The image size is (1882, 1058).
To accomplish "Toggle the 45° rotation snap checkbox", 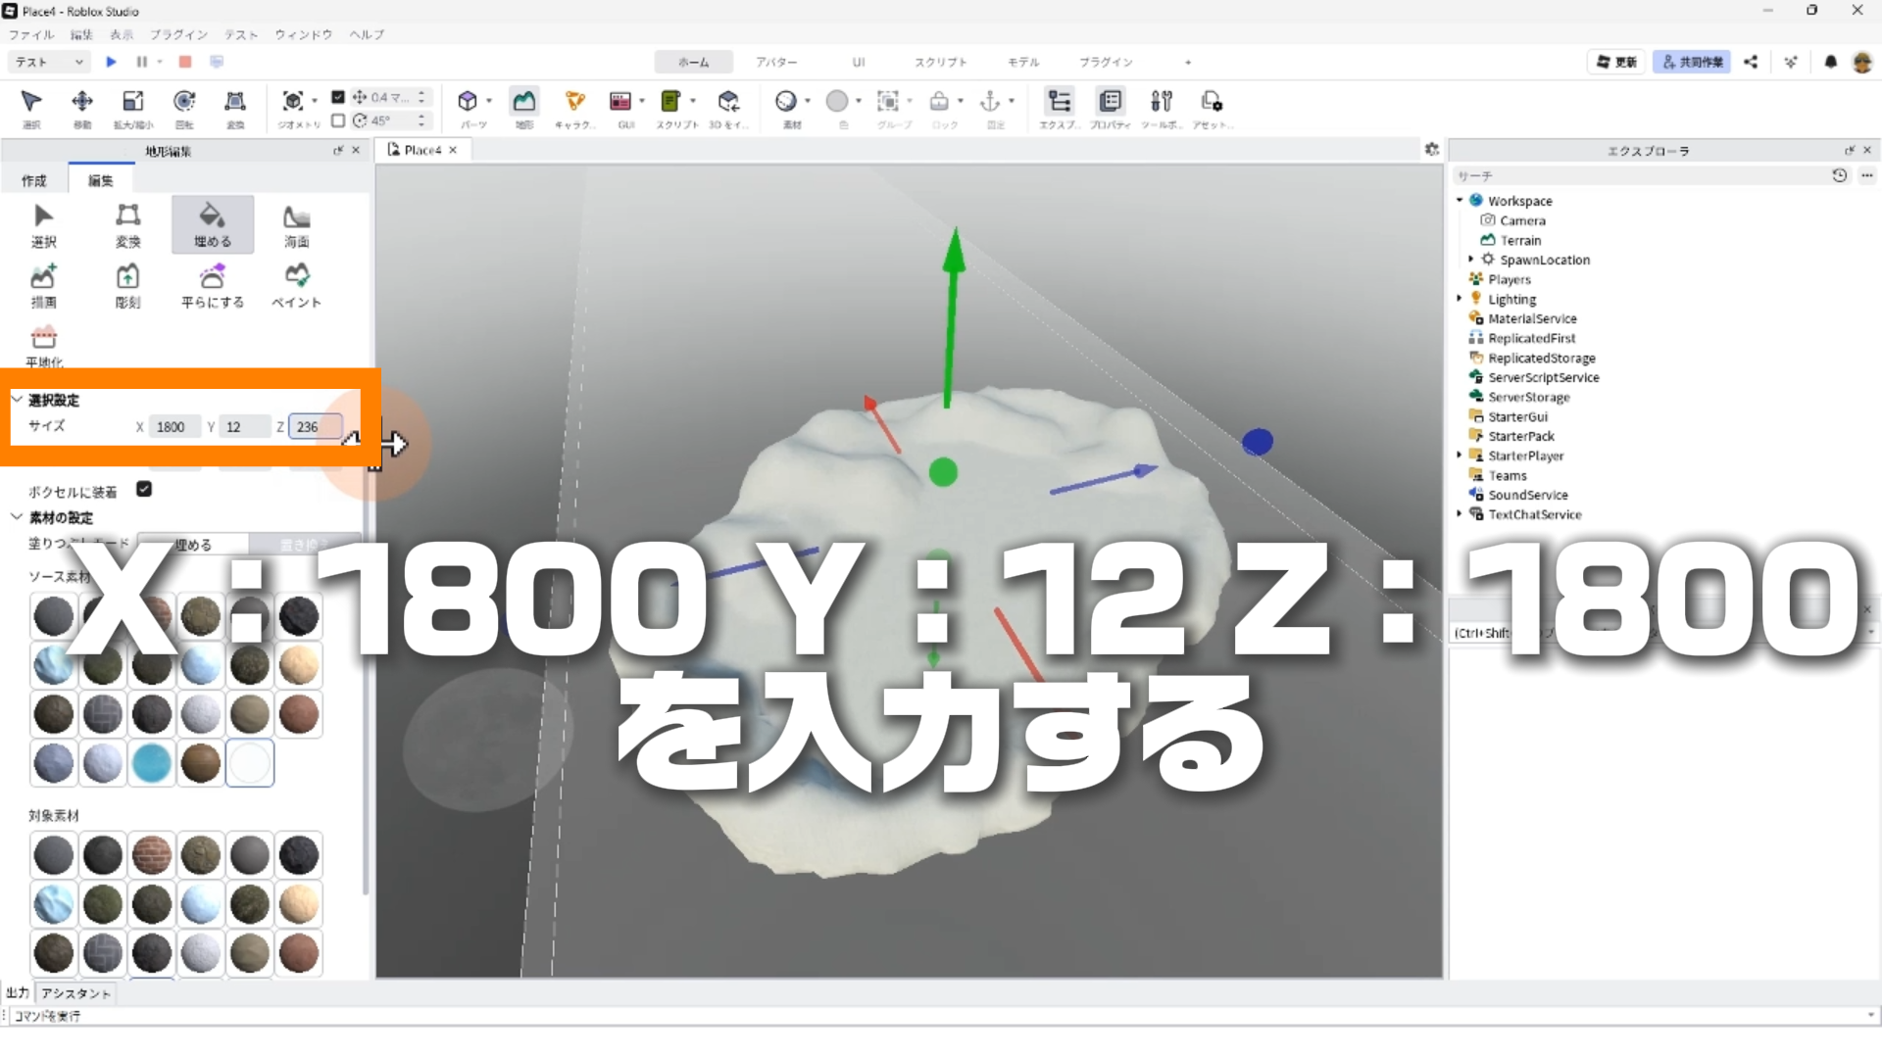I will coord(338,120).
